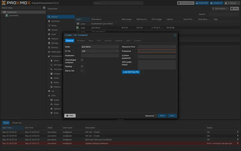The image size is (241, 151).
Task: Click the Proxmox logo
Action: pos(16,3)
